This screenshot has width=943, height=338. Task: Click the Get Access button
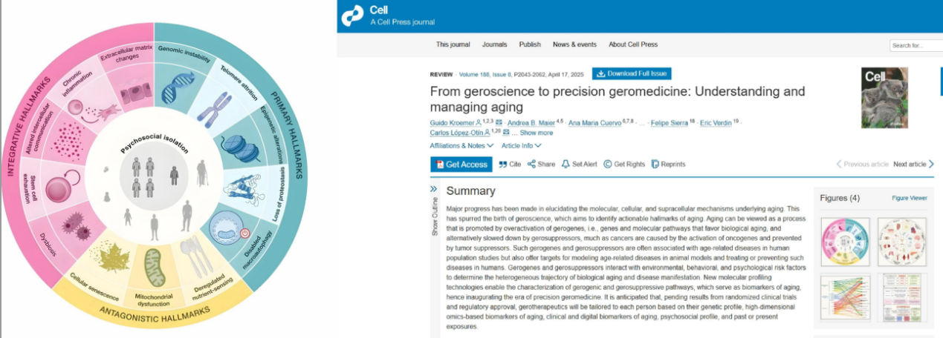tap(461, 165)
